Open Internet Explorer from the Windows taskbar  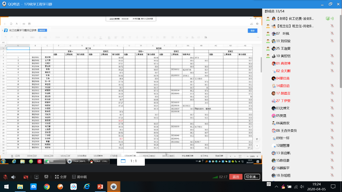[87, 186]
